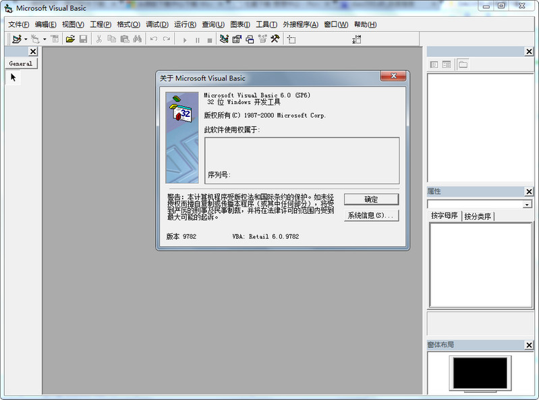Click the 系统信息(S)... button
The width and height of the screenshot is (539, 400).
(x=371, y=216)
